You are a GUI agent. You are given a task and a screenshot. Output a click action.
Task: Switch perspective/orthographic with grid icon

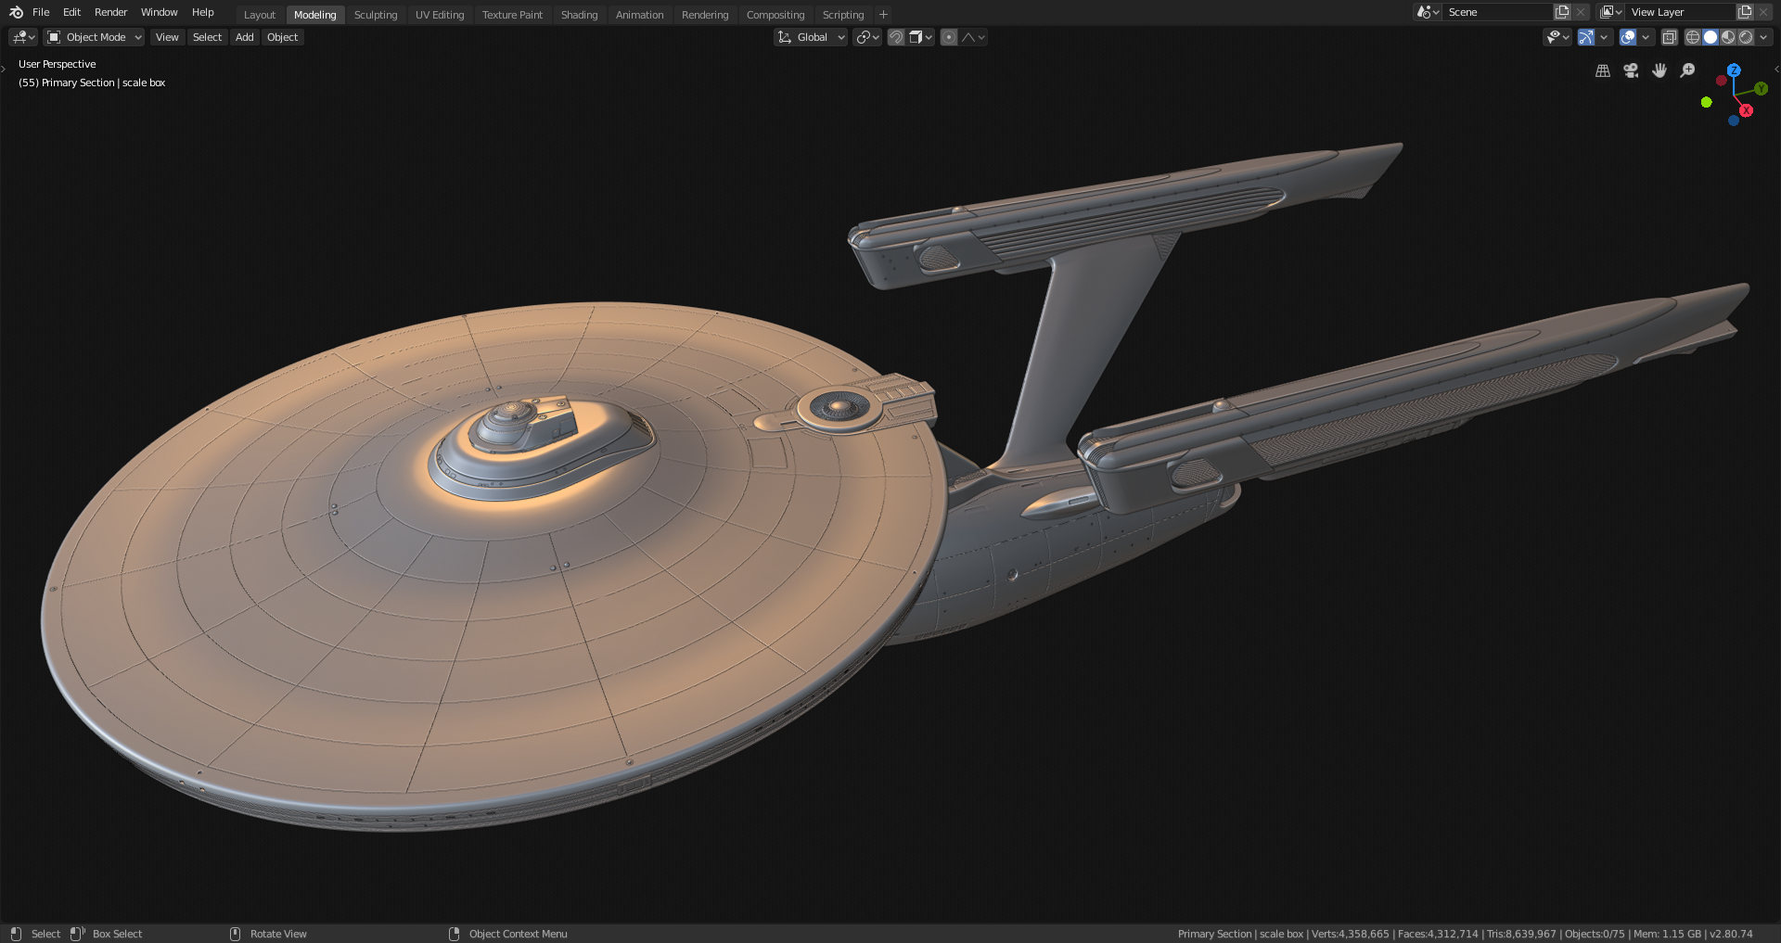tap(1602, 70)
